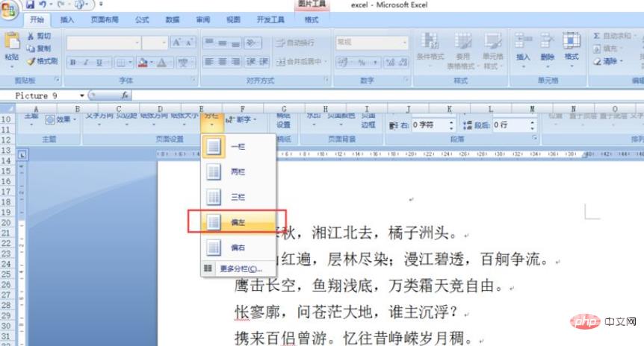
Task: Click the Merge and Center (合并后居中) button
Action: [301, 62]
